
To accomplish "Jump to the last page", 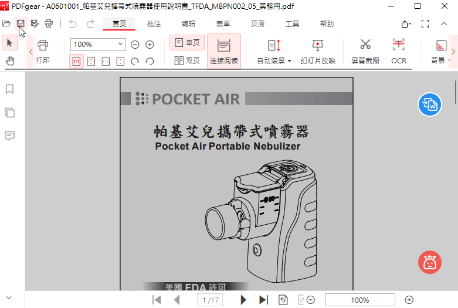I will tap(263, 300).
